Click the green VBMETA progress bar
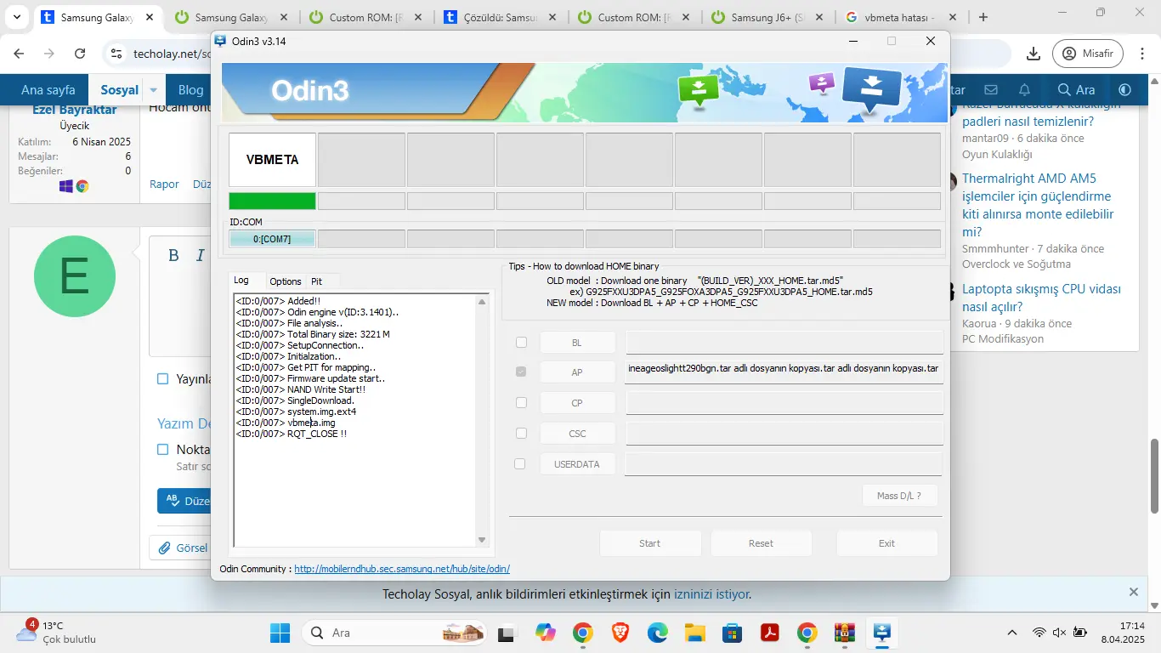The image size is (1161, 653). (272, 201)
